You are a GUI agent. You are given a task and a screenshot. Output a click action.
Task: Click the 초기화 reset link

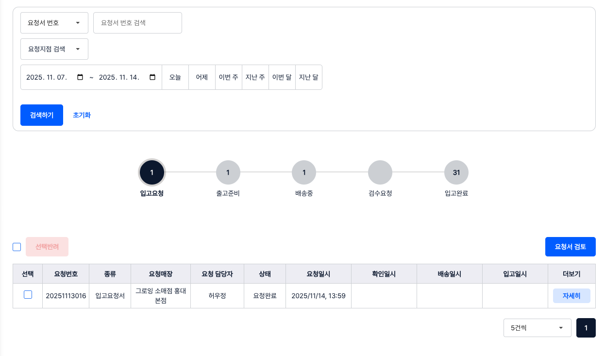coord(82,115)
